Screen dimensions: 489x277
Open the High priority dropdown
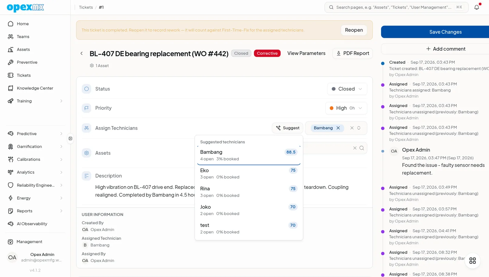[x=346, y=108]
